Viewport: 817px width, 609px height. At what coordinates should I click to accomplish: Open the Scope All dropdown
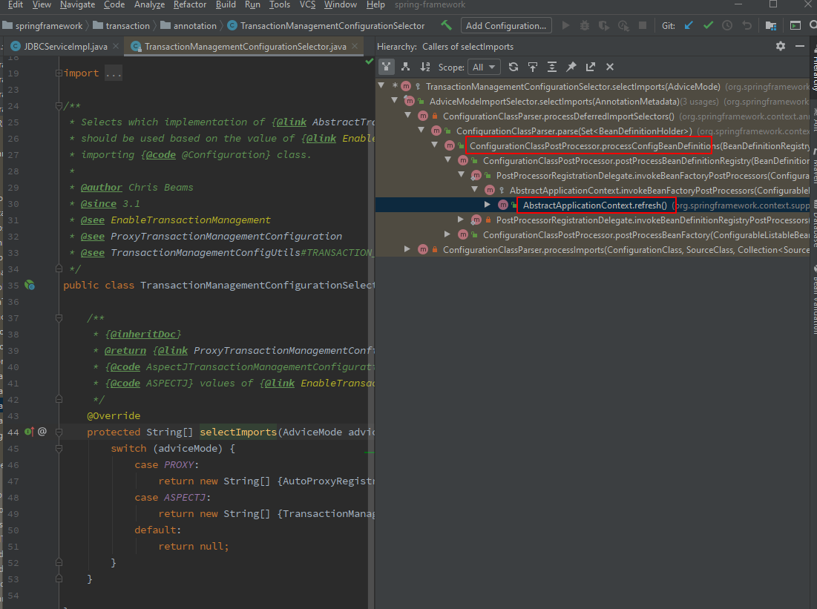(x=484, y=68)
